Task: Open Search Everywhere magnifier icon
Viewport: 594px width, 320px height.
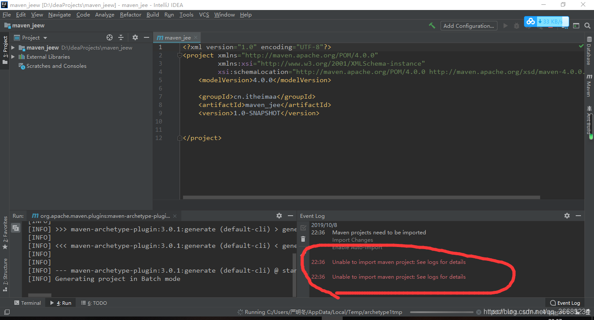Action: 587,26
